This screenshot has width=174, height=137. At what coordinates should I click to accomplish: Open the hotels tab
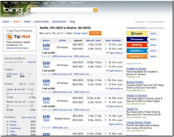coord(27,22)
